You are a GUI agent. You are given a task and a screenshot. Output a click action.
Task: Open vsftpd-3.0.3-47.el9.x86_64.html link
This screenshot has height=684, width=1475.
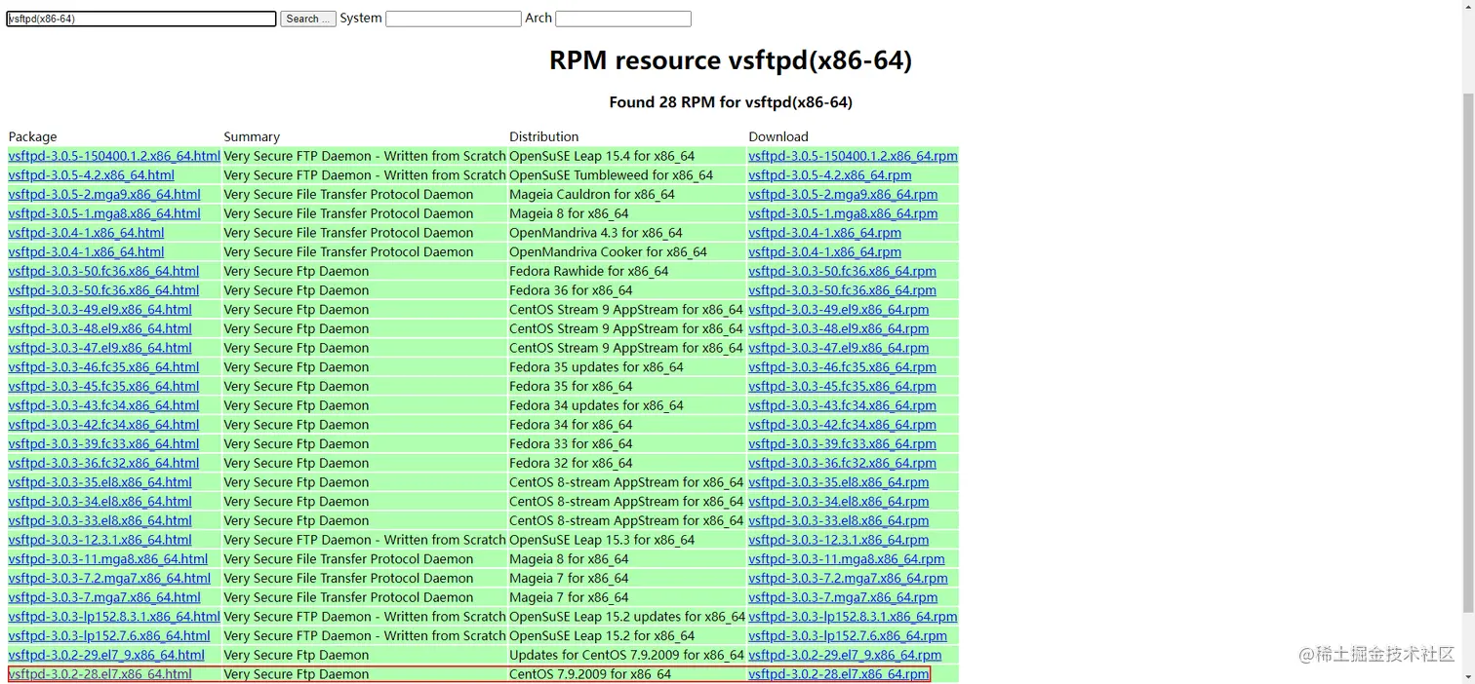point(100,348)
